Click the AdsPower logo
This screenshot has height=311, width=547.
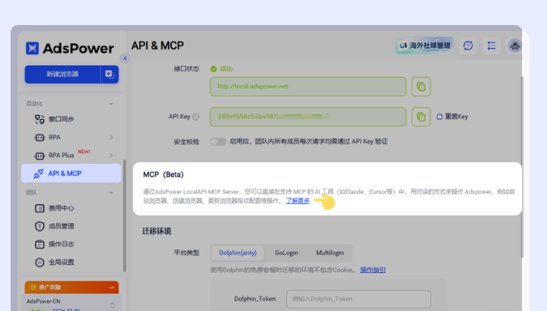(70, 48)
